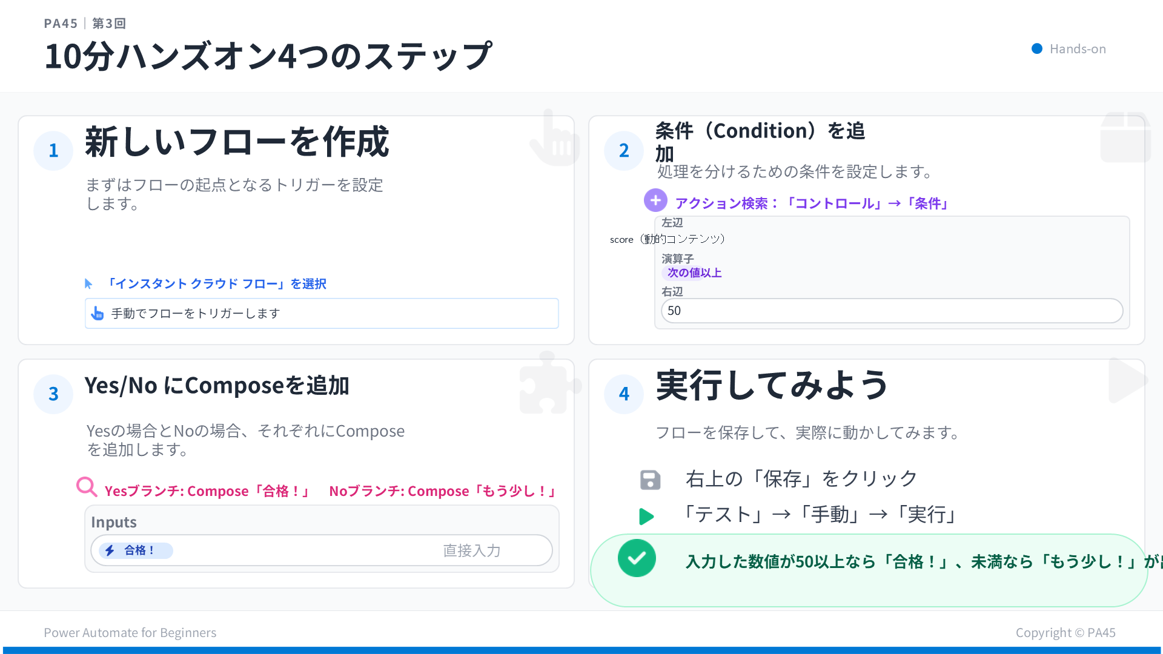Click the right-side value field containing 50
Image resolution: width=1163 pixels, height=654 pixels.
click(x=892, y=311)
